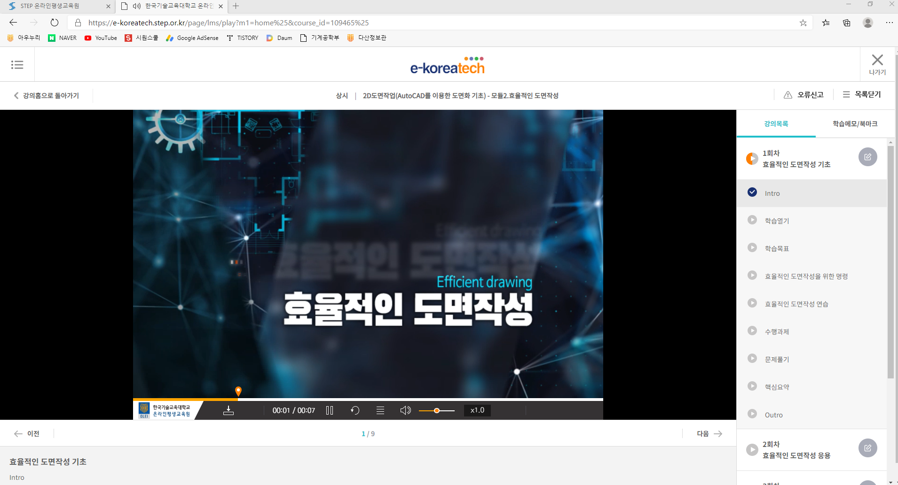Viewport: 898px width, 485px height.
Task: Open the Google AdSense bookmark
Action: point(192,38)
